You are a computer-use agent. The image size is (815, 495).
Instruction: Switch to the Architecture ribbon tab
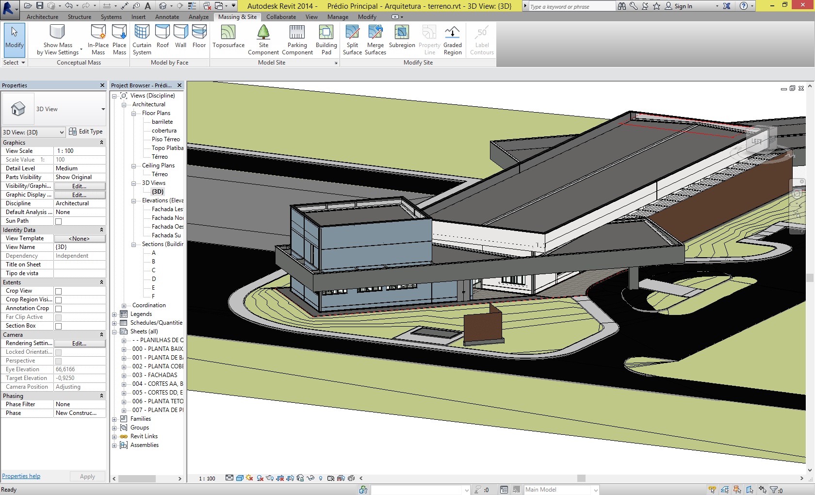tap(42, 17)
